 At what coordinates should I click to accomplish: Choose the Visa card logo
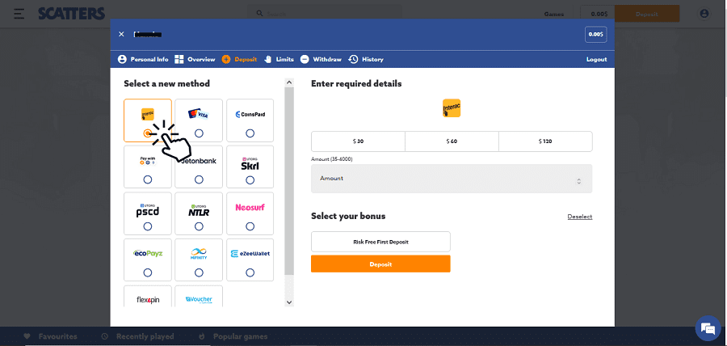199,114
